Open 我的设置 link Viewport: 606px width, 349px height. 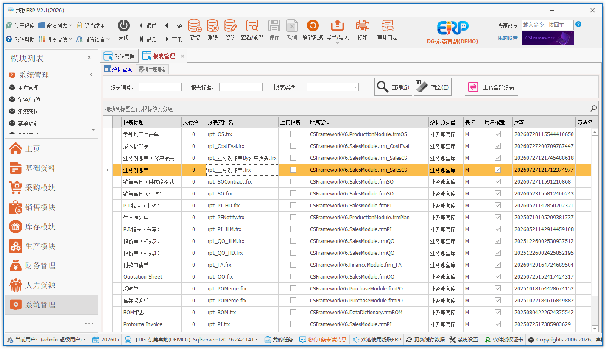pos(508,38)
